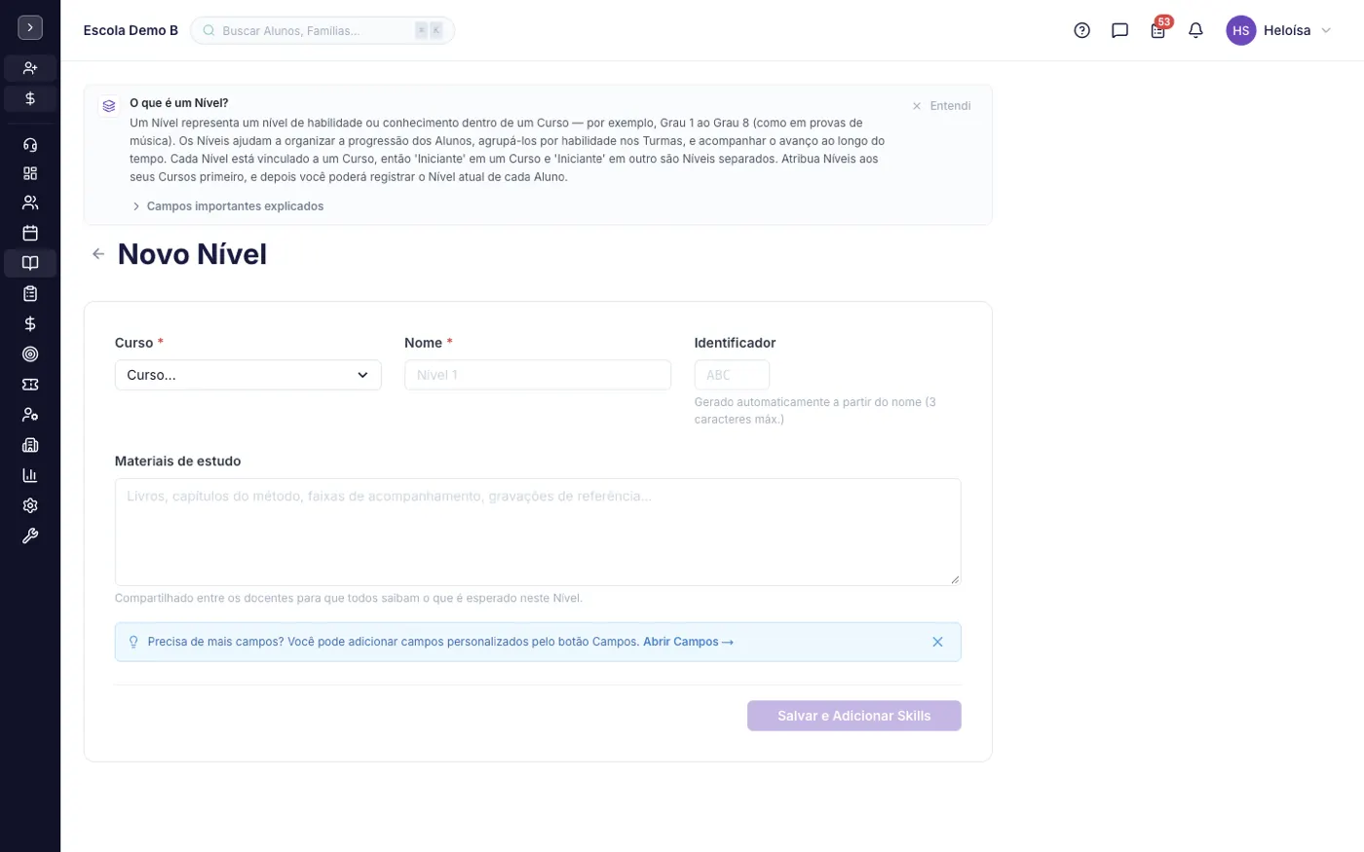The image size is (1364, 852).
Task: Close the custom fields tip banner
Action: click(937, 642)
